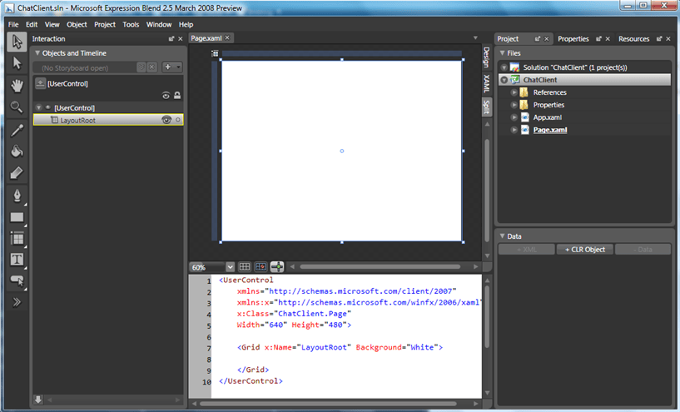680x412 pixels.
Task: Collapse the Solution ChatClient node
Action: (x=504, y=67)
